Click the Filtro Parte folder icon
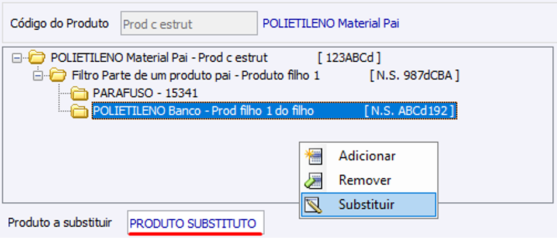 pyautogui.click(x=58, y=75)
